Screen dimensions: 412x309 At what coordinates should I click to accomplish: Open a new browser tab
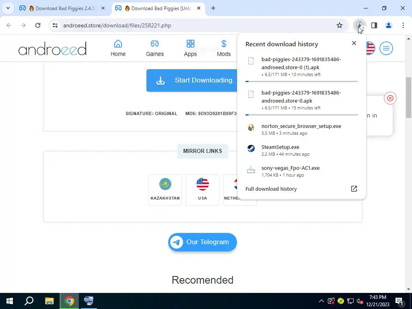213,8
